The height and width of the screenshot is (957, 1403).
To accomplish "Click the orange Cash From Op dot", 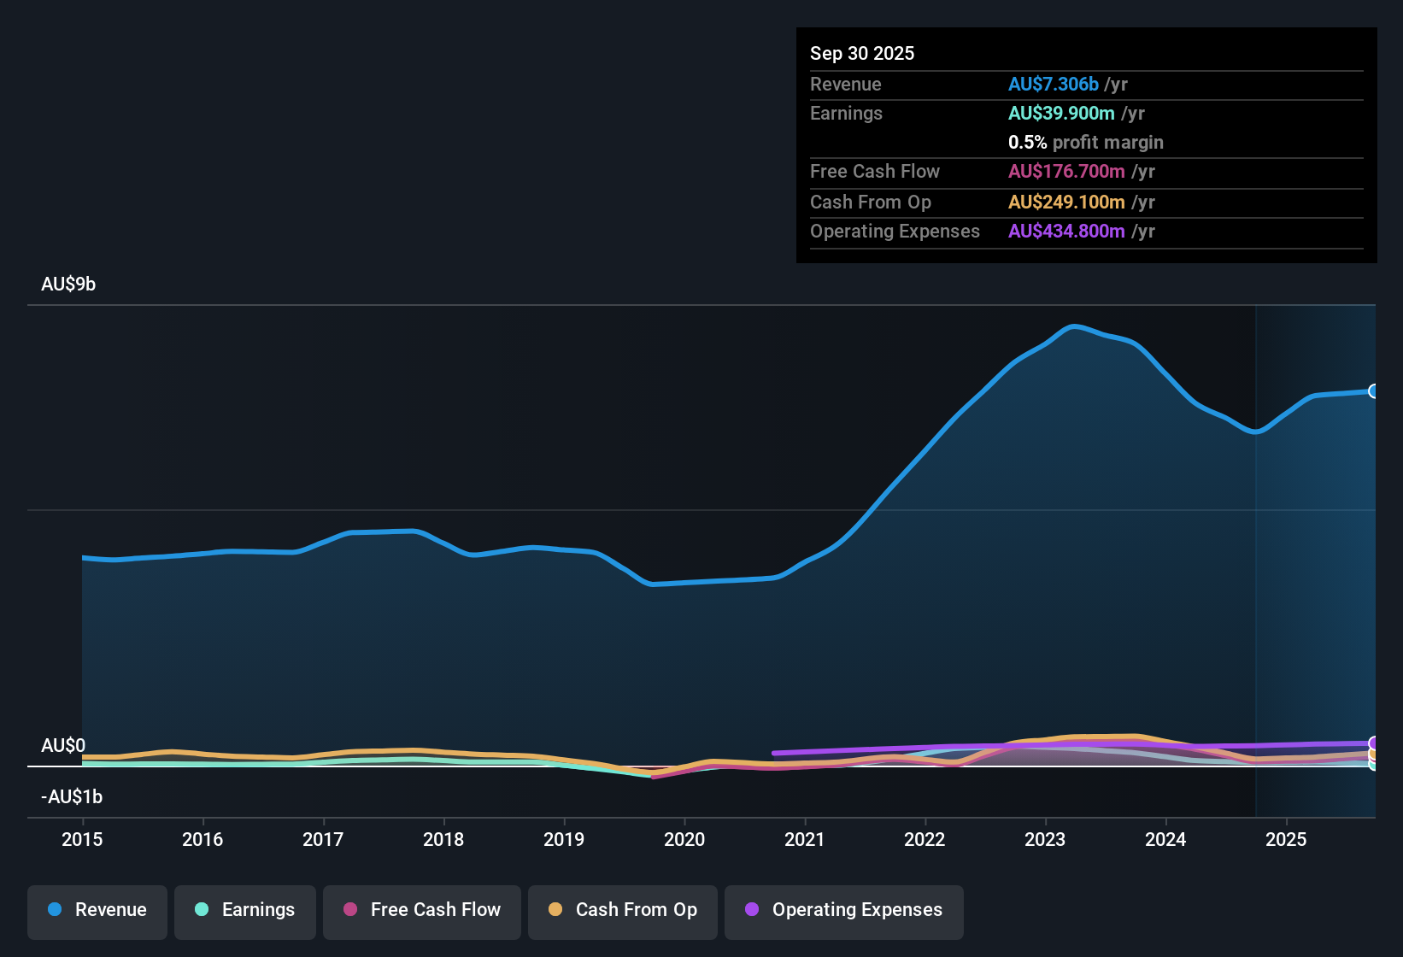I will pyautogui.click(x=555, y=910).
